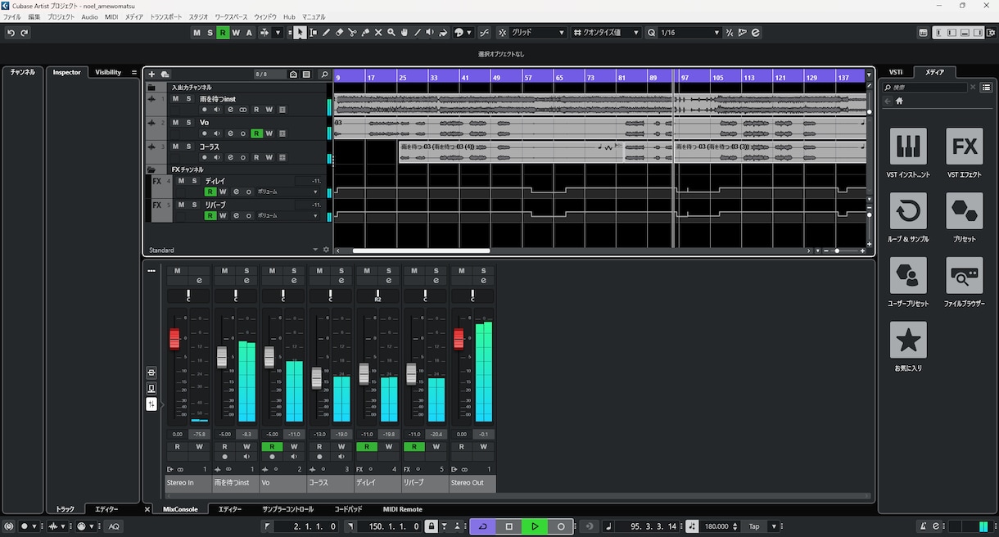Open VST Instruments media tile

point(908,147)
